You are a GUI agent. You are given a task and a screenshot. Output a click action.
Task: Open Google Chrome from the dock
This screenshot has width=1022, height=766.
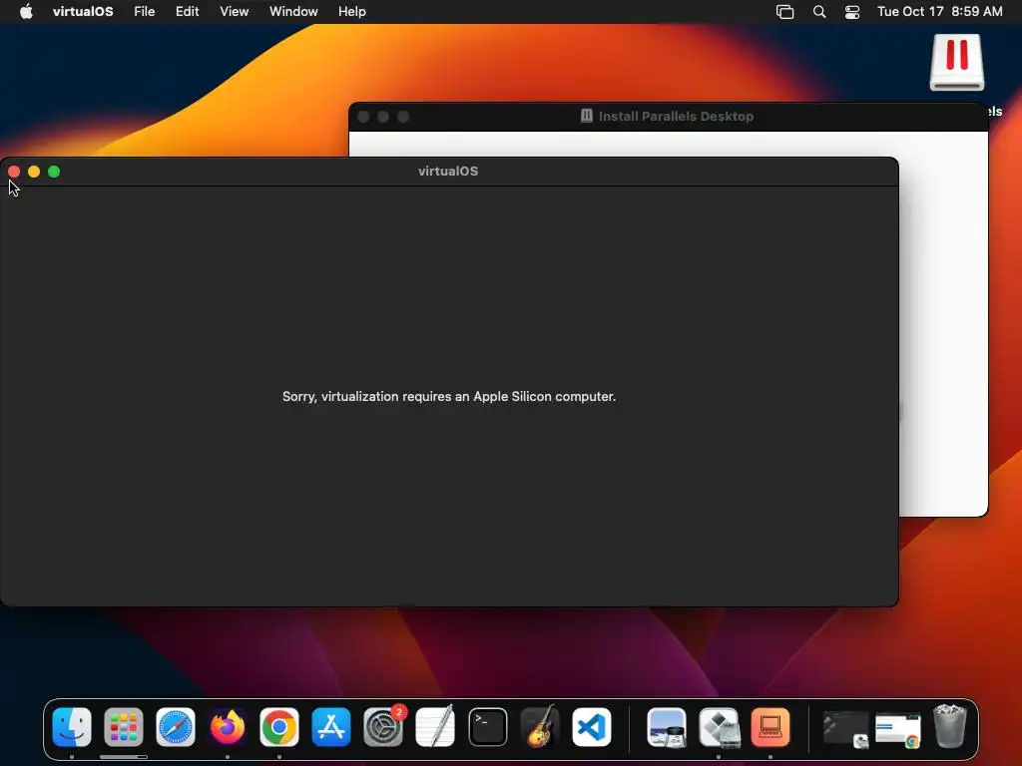[x=279, y=727]
